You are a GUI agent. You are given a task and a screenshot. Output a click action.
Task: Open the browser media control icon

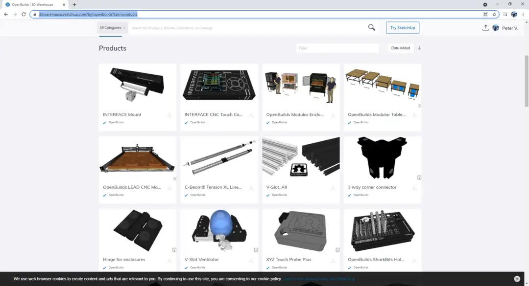coord(505,14)
